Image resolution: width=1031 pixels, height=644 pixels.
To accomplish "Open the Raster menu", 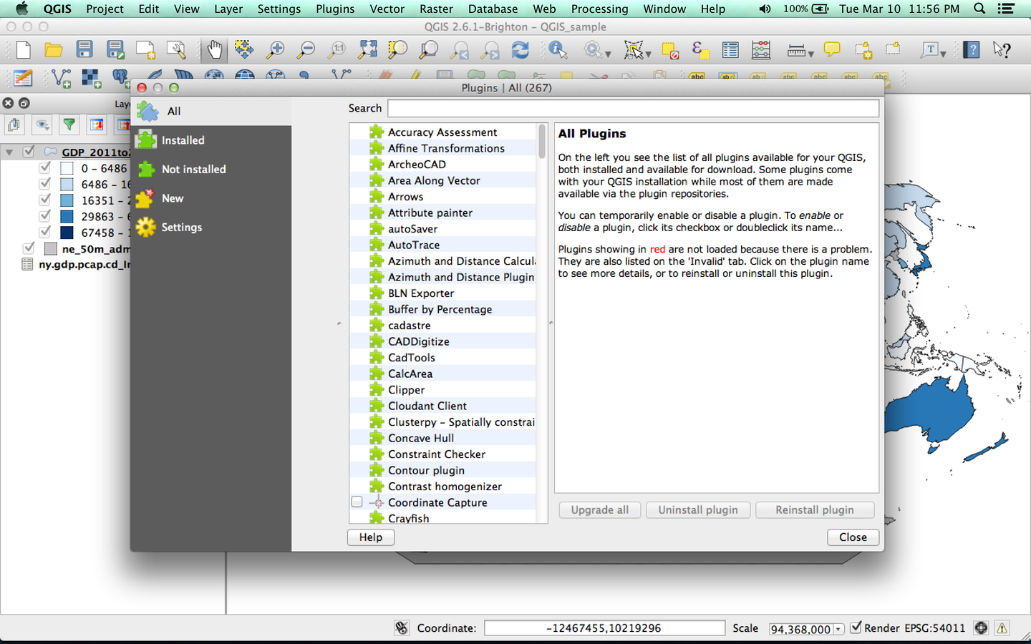I will click(x=436, y=9).
